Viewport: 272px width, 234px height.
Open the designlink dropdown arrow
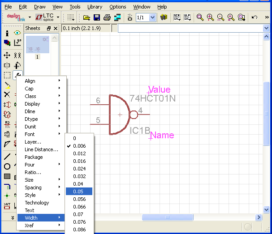point(30,17)
